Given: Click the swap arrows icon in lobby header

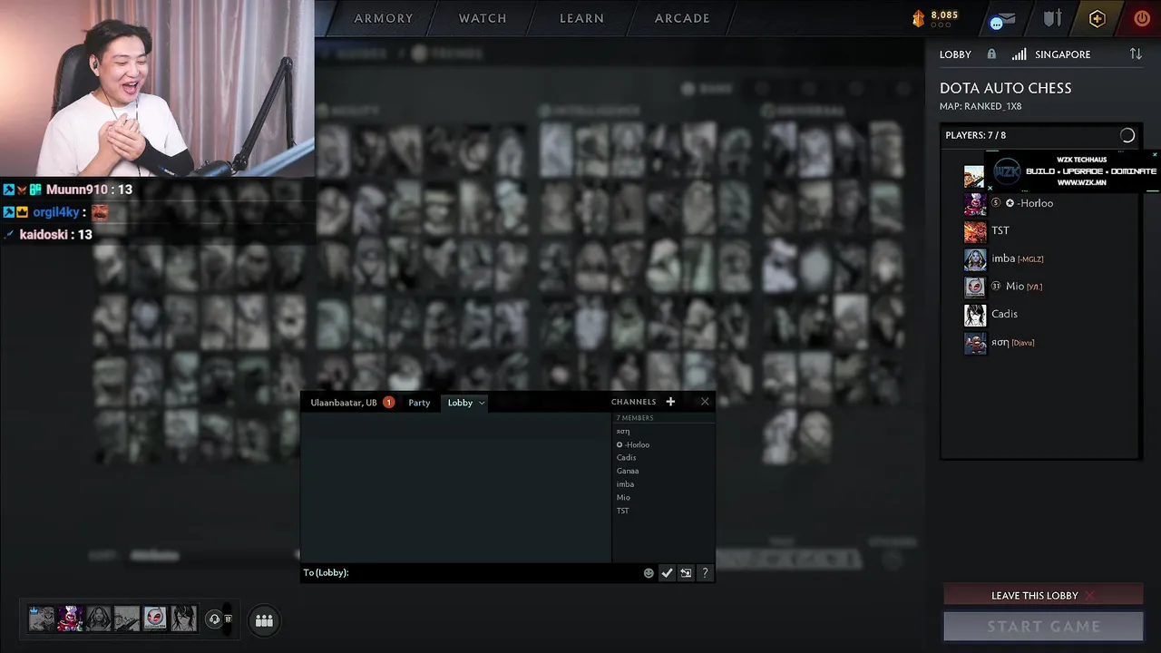Looking at the screenshot, I should (1136, 54).
